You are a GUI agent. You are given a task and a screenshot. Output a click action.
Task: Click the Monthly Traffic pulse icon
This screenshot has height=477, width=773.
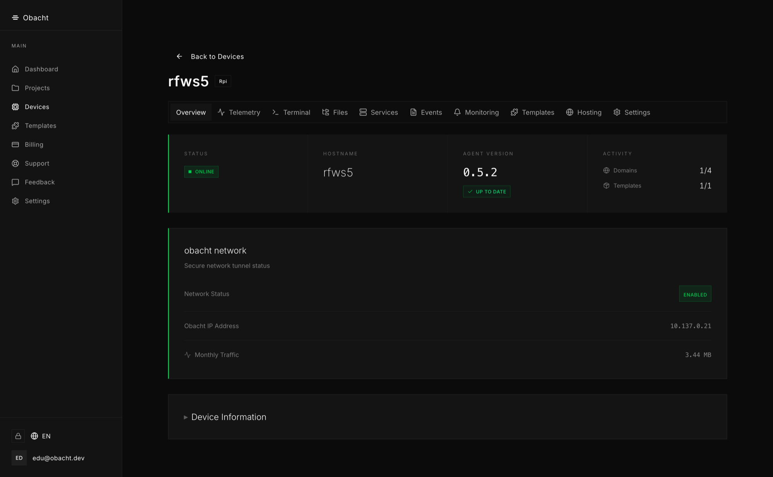[x=187, y=355]
